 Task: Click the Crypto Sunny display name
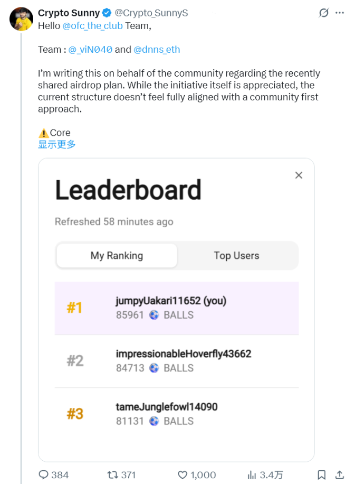(69, 13)
